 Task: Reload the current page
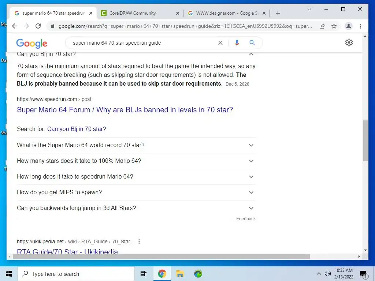[x=38, y=26]
